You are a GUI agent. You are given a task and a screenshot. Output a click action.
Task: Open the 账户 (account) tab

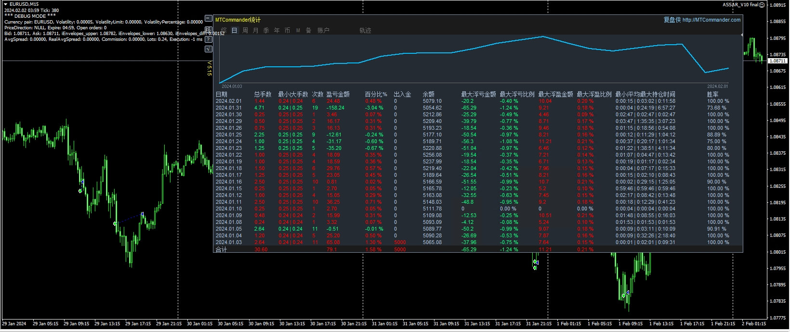coord(323,30)
